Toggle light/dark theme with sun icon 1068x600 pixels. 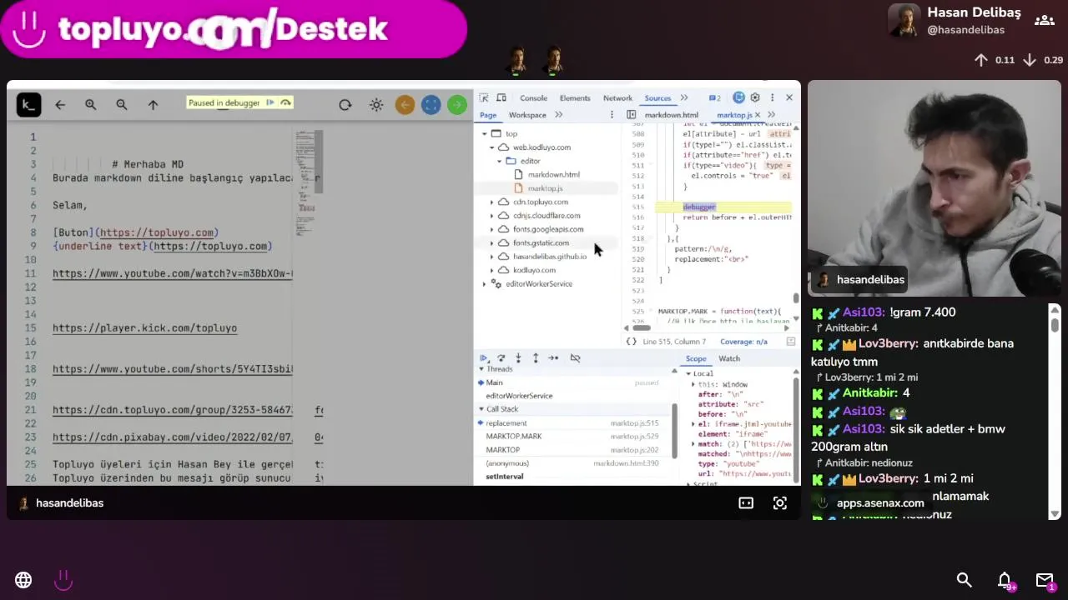tap(376, 105)
